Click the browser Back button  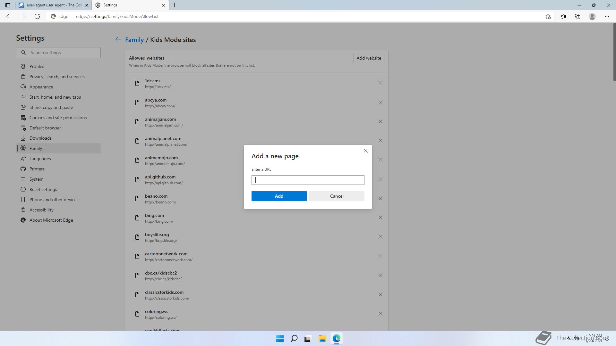(x=9, y=16)
